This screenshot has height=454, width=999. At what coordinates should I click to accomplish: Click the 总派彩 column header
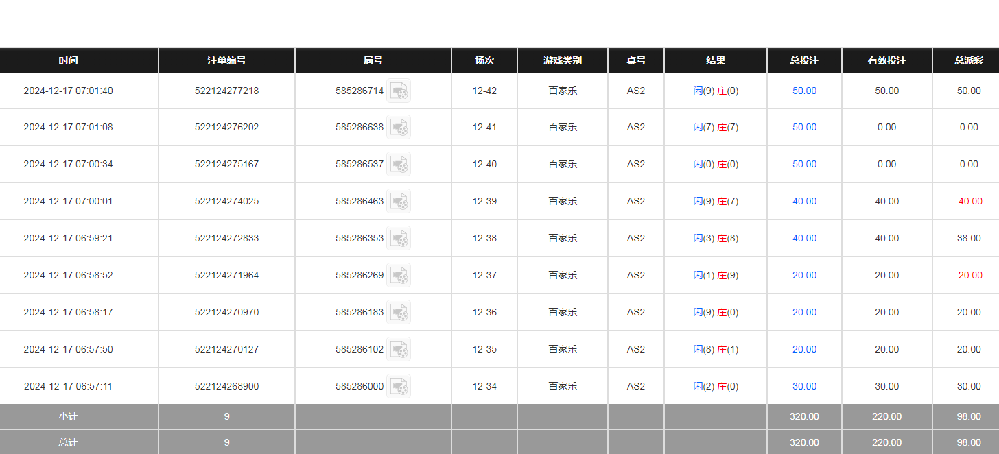tap(968, 60)
